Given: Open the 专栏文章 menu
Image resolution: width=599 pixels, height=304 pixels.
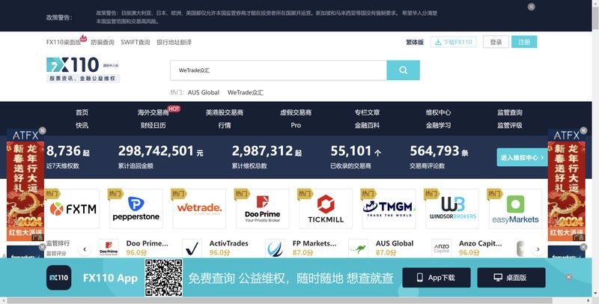Looking at the screenshot, I should pyautogui.click(x=367, y=112).
